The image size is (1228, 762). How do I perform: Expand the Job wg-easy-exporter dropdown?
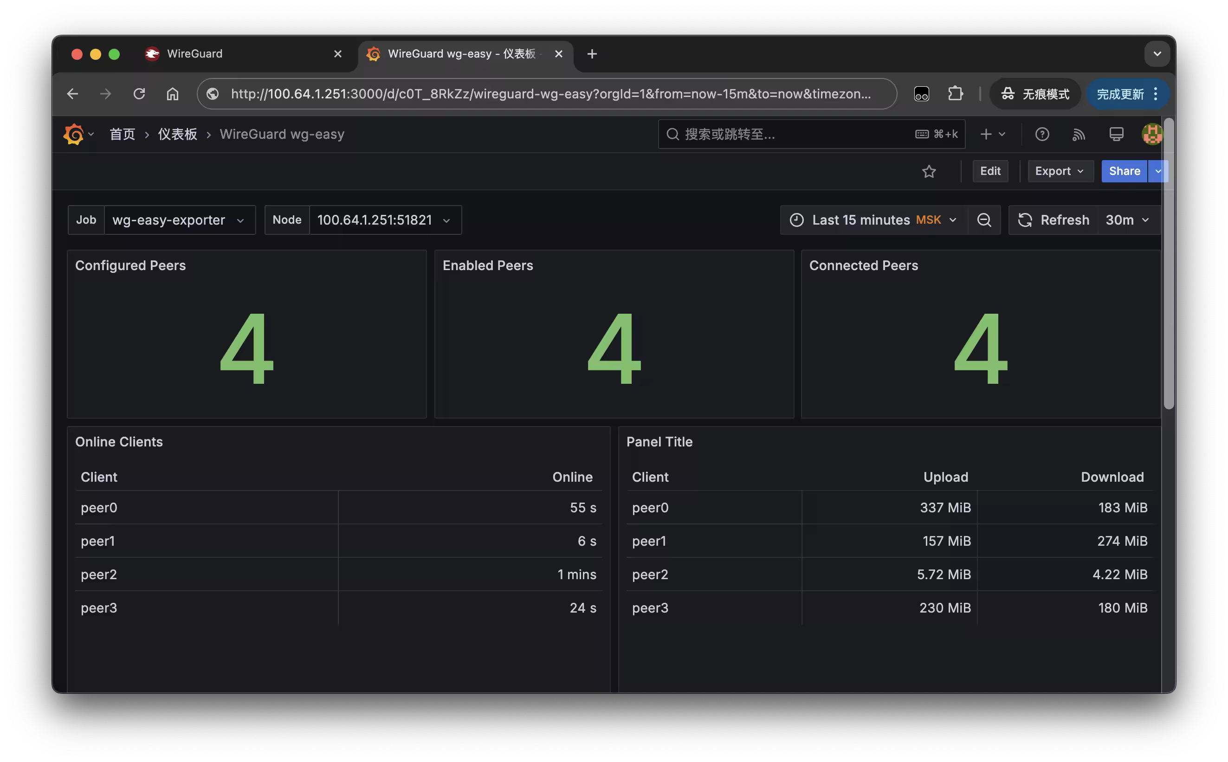click(x=180, y=220)
